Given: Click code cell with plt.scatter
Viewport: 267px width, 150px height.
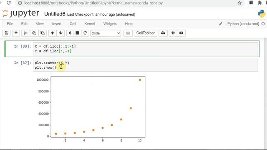Looking at the screenshot, I should tap(146, 65).
